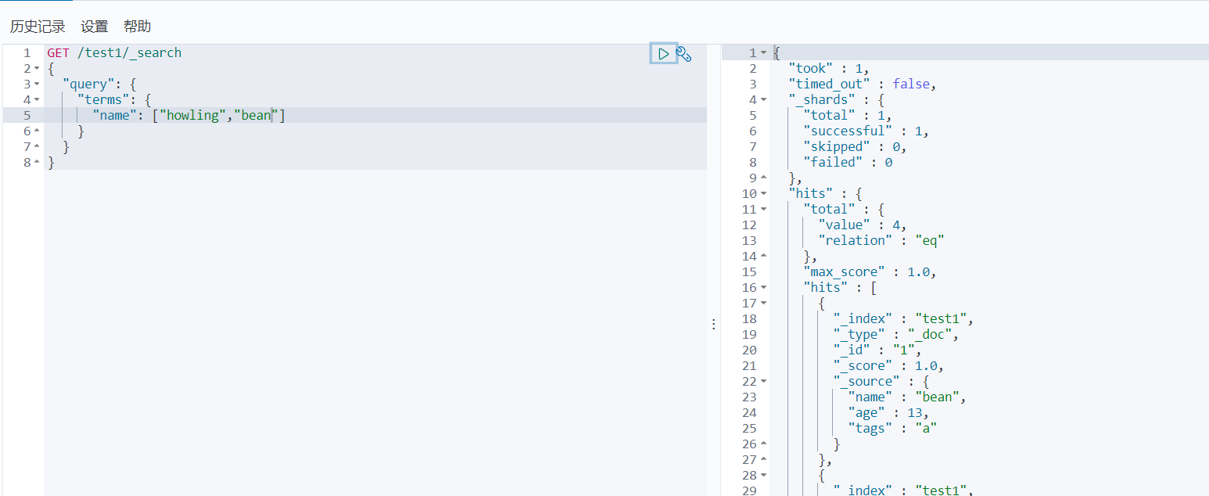Click the "timed_out" false value in the output
The width and height of the screenshot is (1209, 496).
(x=911, y=84)
